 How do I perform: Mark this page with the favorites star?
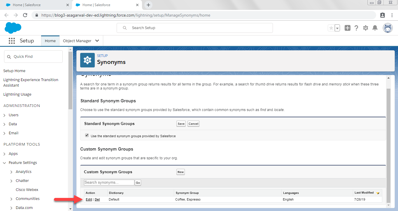click(331, 28)
